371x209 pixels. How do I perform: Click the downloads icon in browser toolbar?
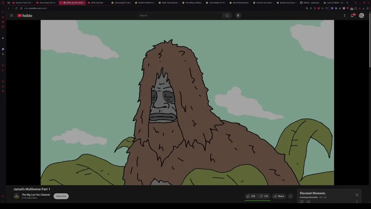point(363,8)
